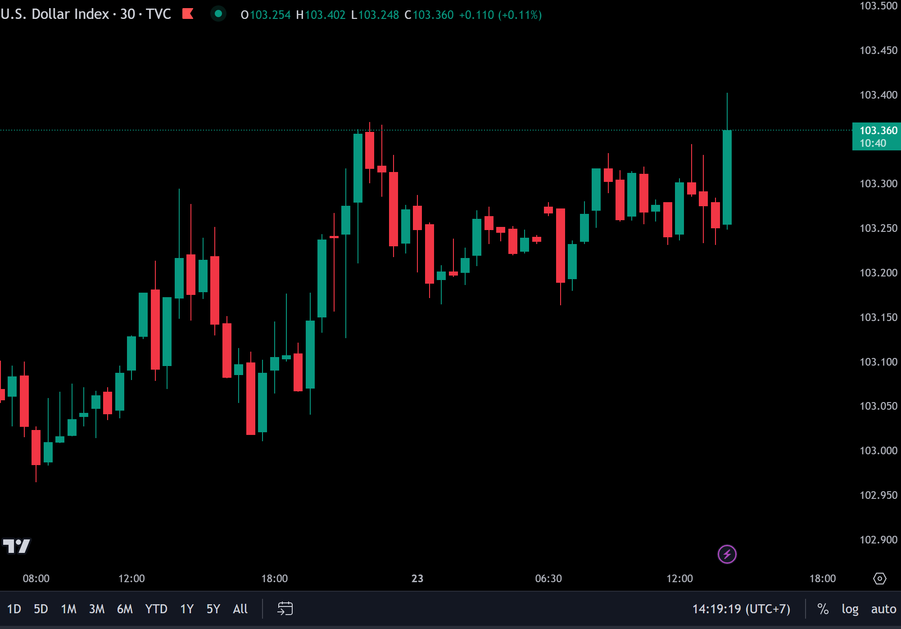Open chart settings hexagon icon

879,579
